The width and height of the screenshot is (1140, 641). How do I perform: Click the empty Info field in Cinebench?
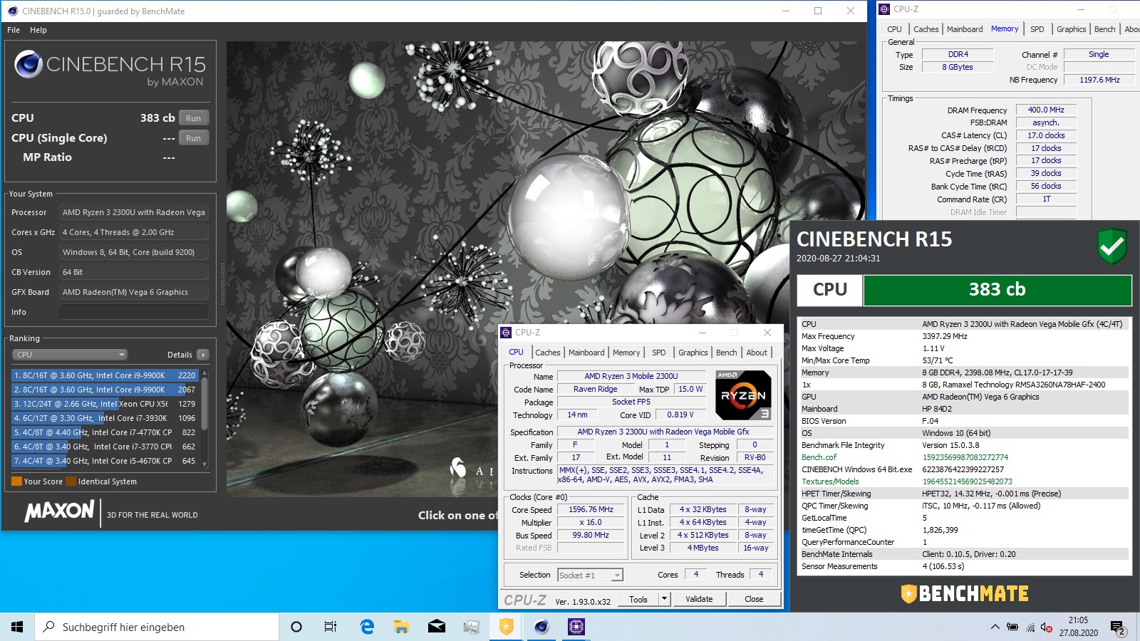134,312
